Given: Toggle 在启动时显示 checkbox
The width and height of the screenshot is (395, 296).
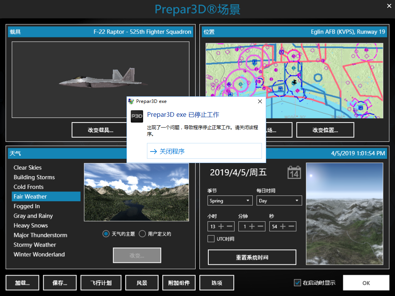Looking at the screenshot, I should click(297, 283).
